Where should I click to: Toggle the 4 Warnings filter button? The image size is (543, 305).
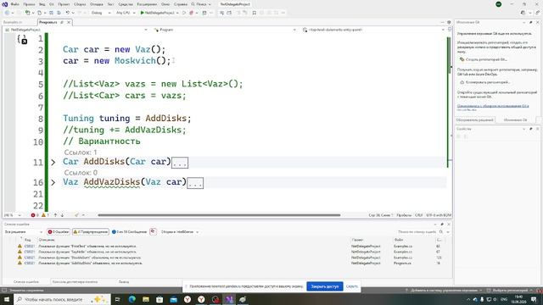click(91, 231)
